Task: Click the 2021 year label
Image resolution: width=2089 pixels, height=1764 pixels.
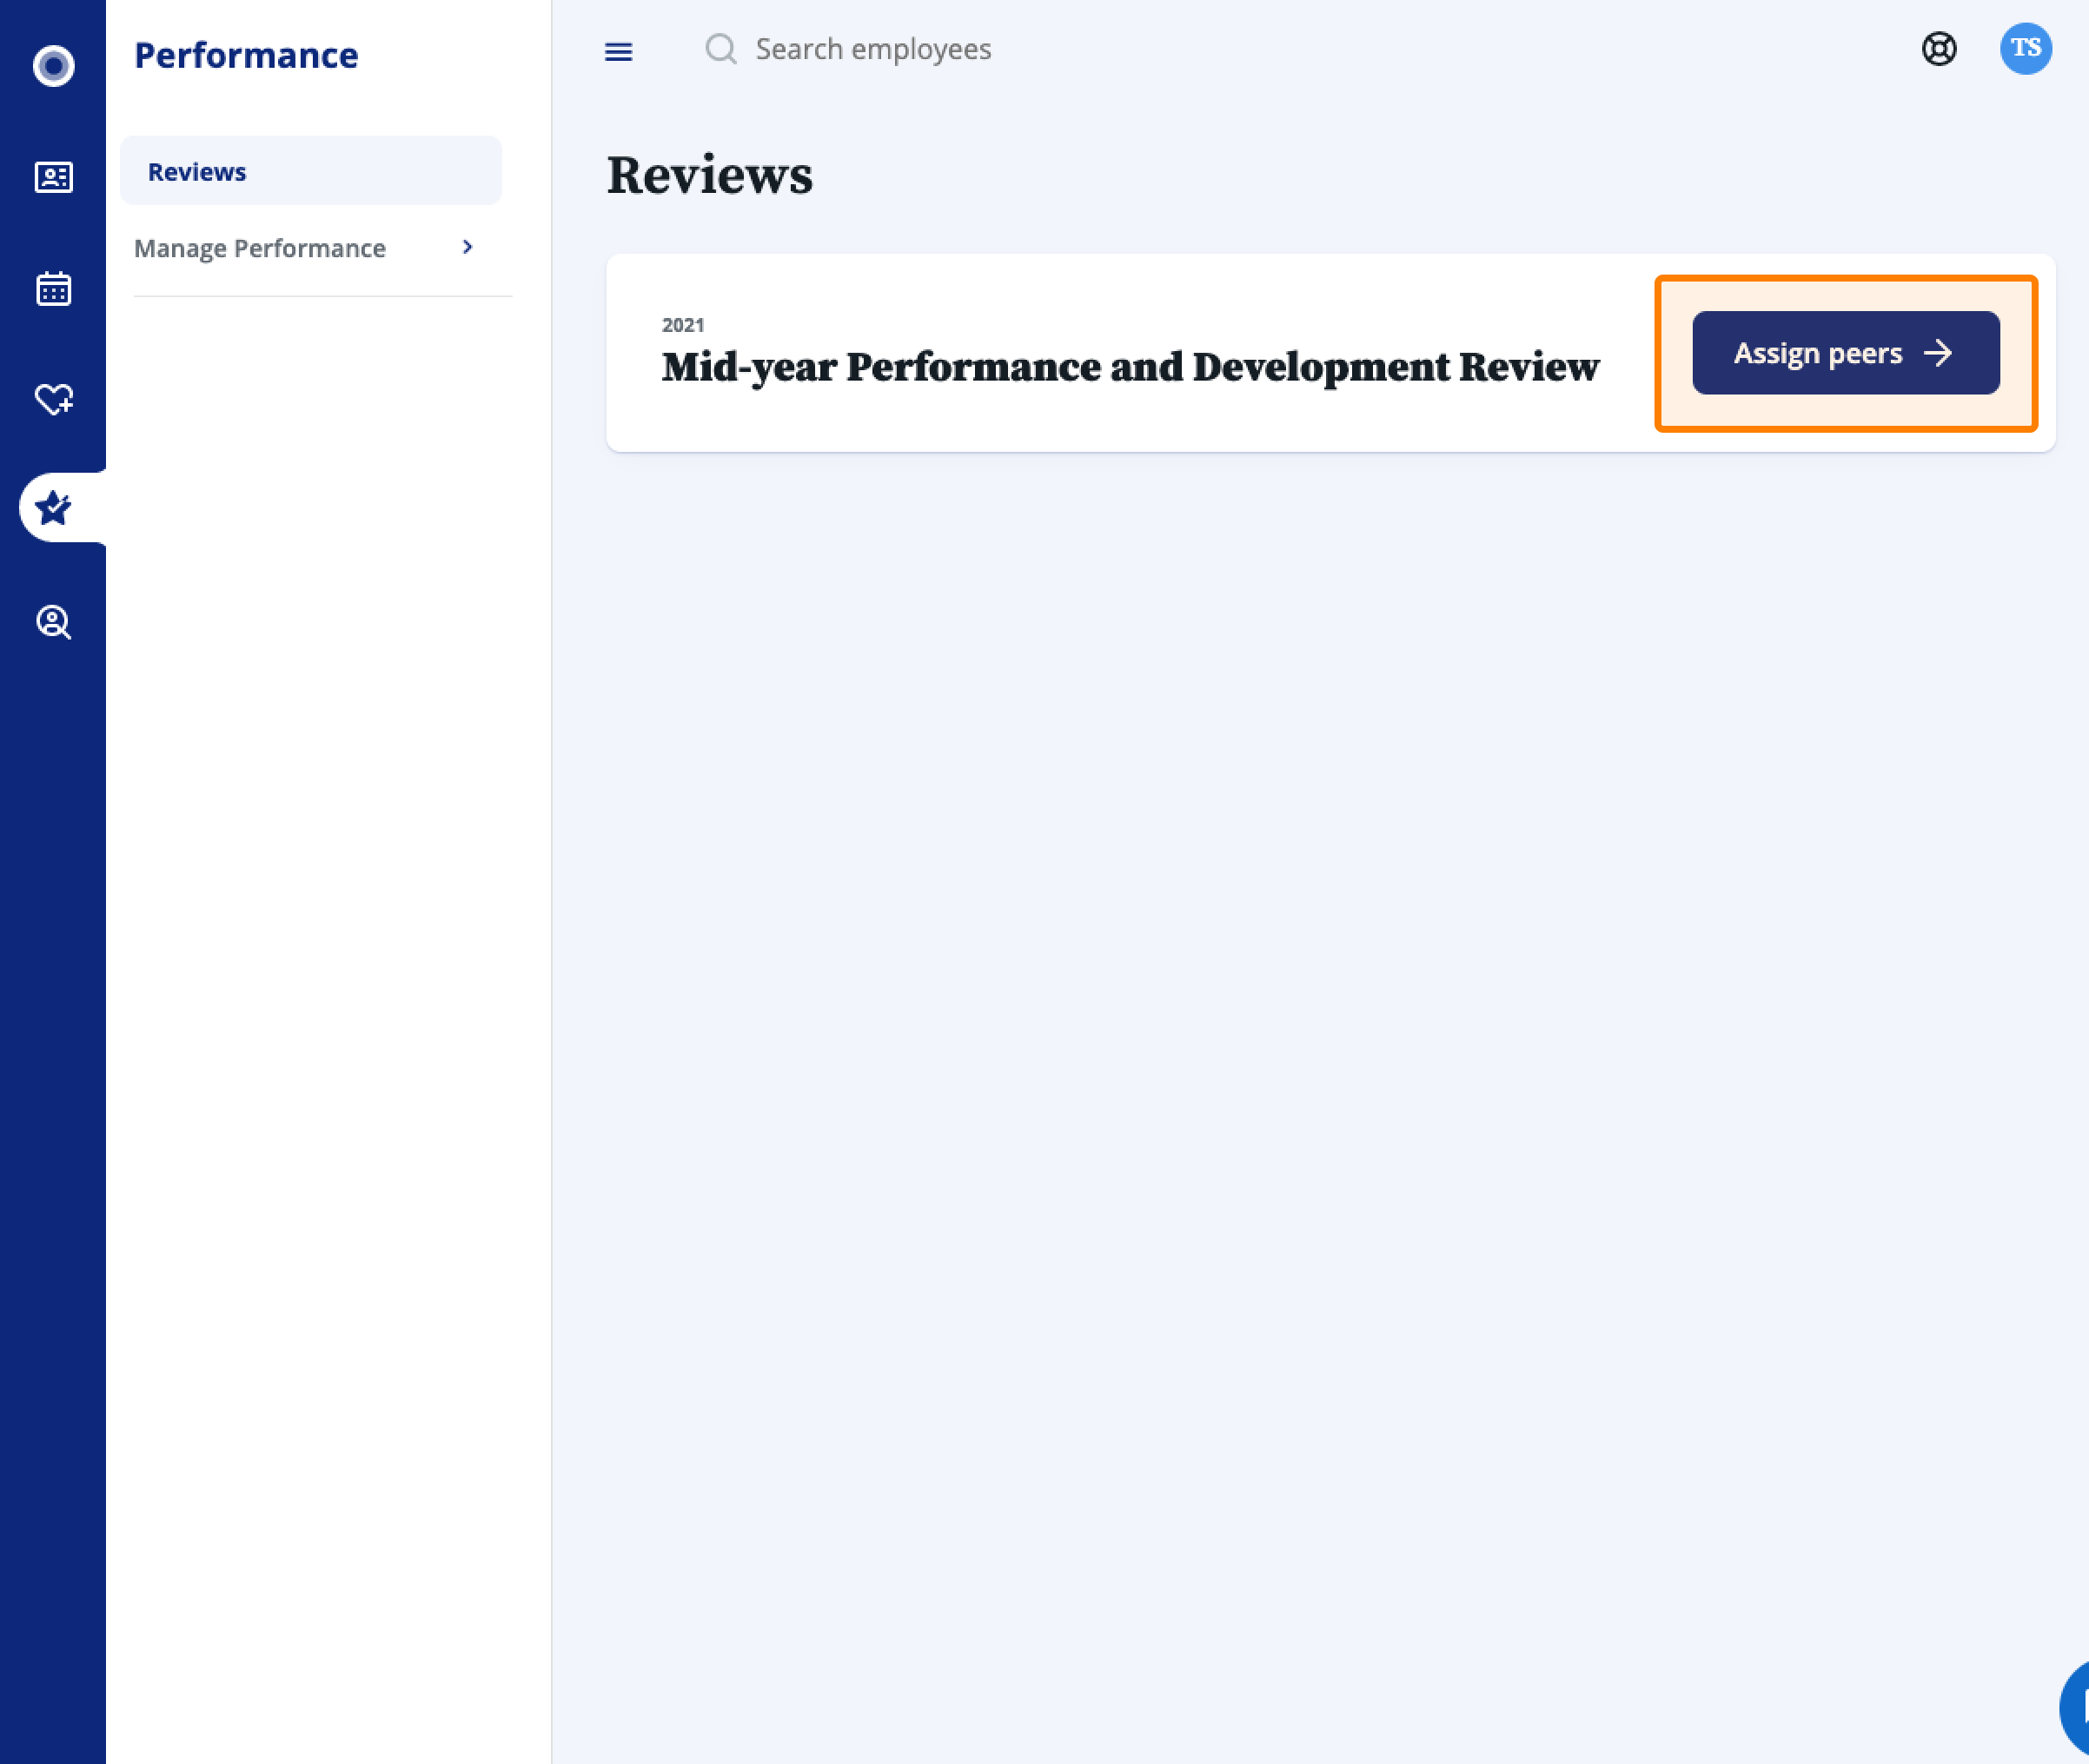Action: [683, 325]
